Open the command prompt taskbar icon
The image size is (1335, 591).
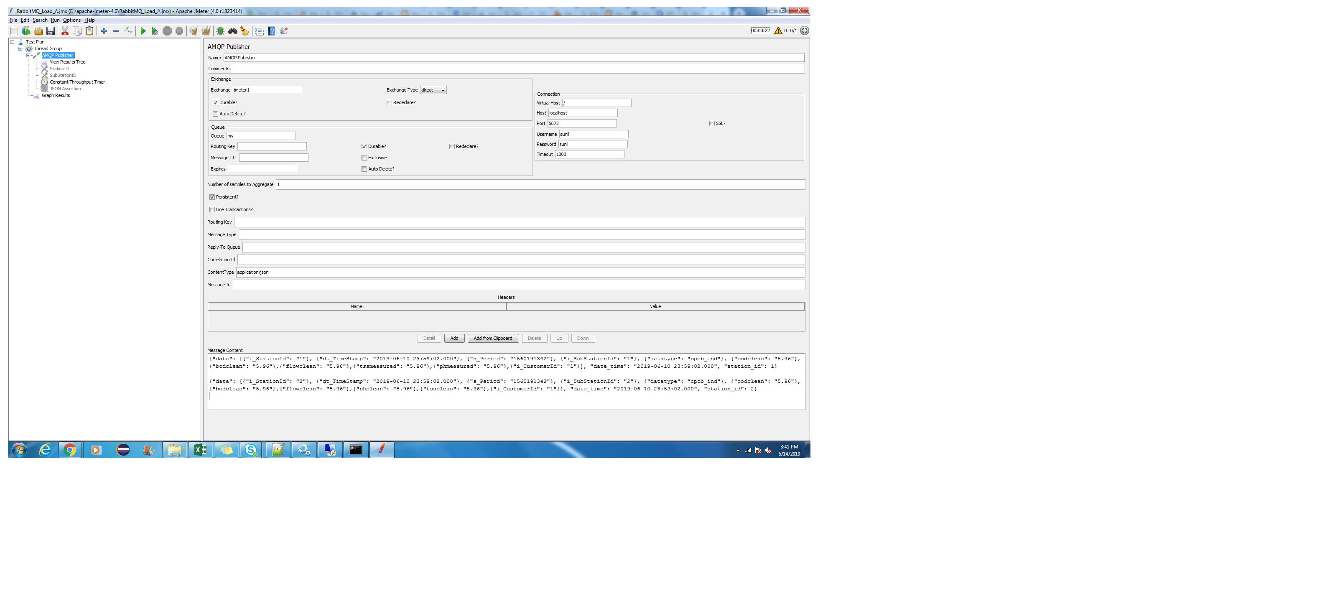pyautogui.click(x=356, y=450)
